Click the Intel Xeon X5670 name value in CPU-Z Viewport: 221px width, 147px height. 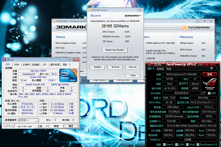coord(38,71)
